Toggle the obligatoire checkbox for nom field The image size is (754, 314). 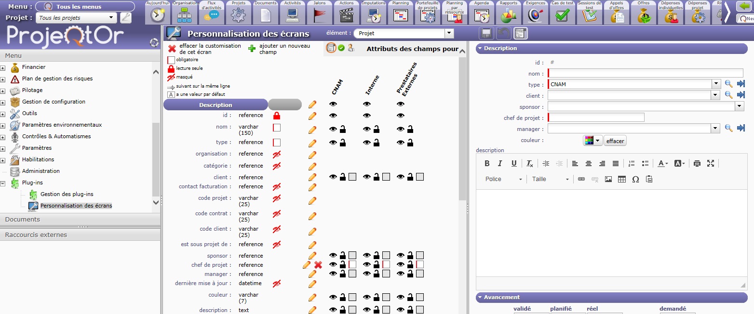(277, 128)
